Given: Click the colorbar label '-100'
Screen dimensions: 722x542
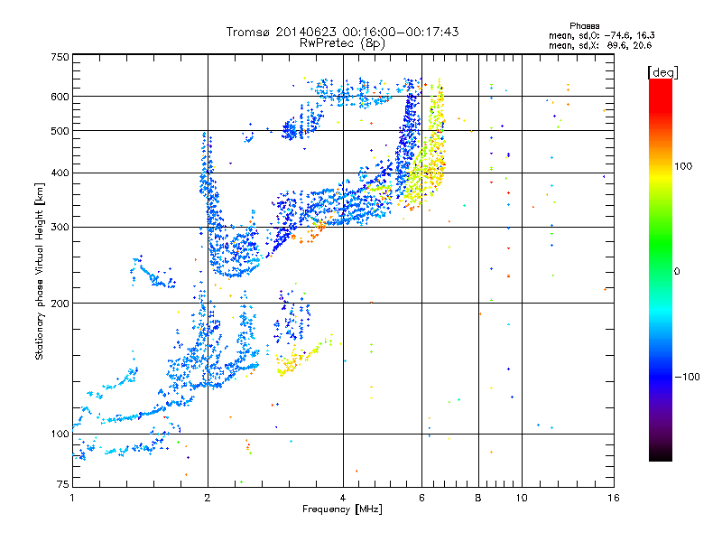Looking at the screenshot, I should click(x=687, y=377).
